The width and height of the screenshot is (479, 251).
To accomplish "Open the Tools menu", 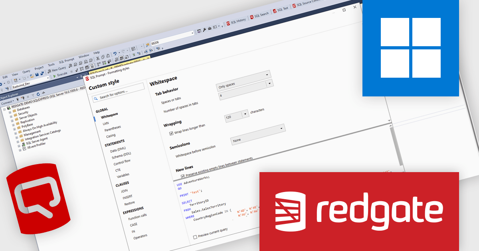I will click(51, 64).
